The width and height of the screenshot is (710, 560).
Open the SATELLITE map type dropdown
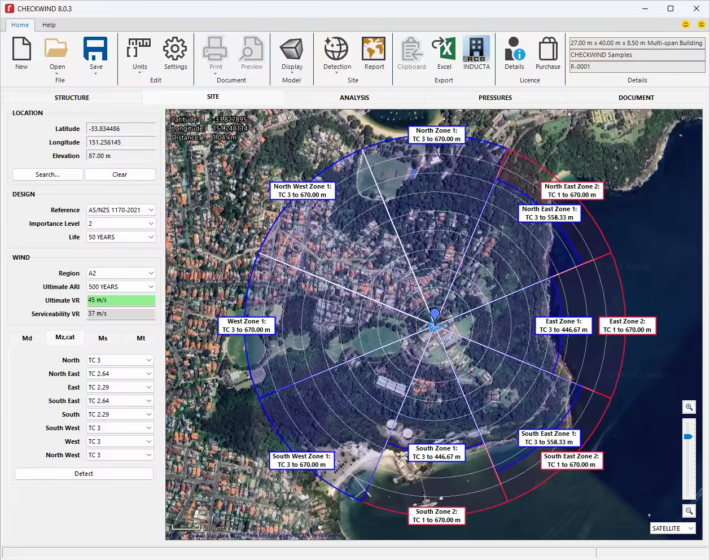click(673, 528)
